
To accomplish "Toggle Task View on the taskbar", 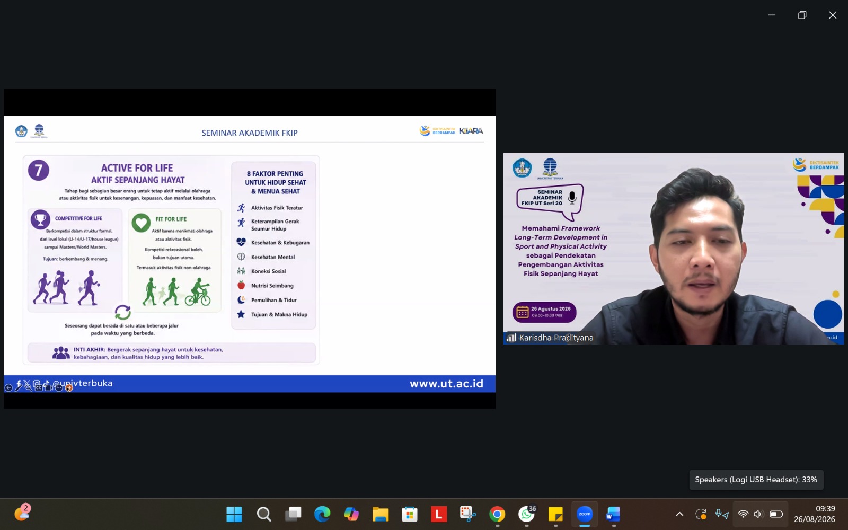I will [x=293, y=514].
